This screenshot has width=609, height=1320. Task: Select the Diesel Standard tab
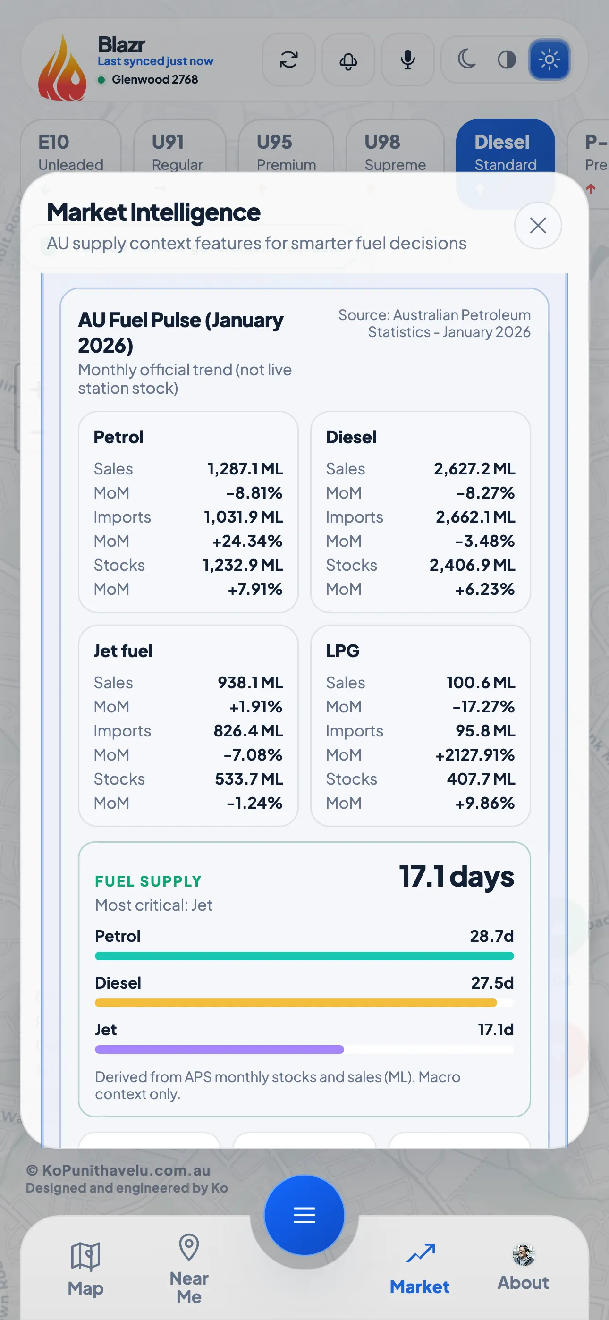(505, 152)
